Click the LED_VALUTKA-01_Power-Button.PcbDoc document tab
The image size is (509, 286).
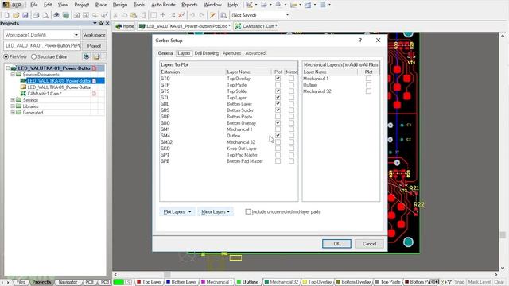point(185,26)
